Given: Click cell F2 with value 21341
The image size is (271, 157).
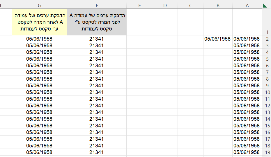Looking at the screenshot, I should tap(97, 39).
